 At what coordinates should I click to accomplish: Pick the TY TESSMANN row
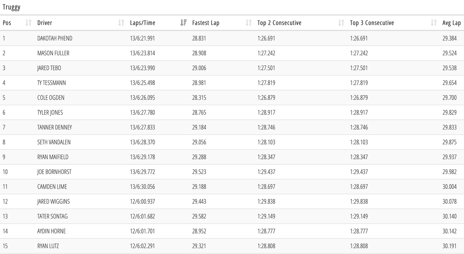coord(52,83)
